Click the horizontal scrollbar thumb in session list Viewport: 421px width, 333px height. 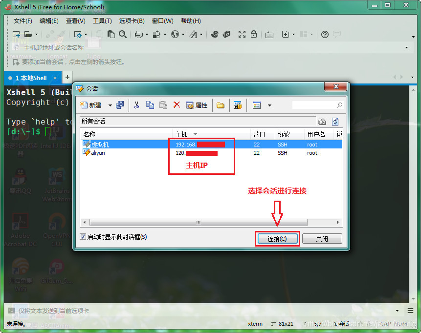click(x=199, y=222)
